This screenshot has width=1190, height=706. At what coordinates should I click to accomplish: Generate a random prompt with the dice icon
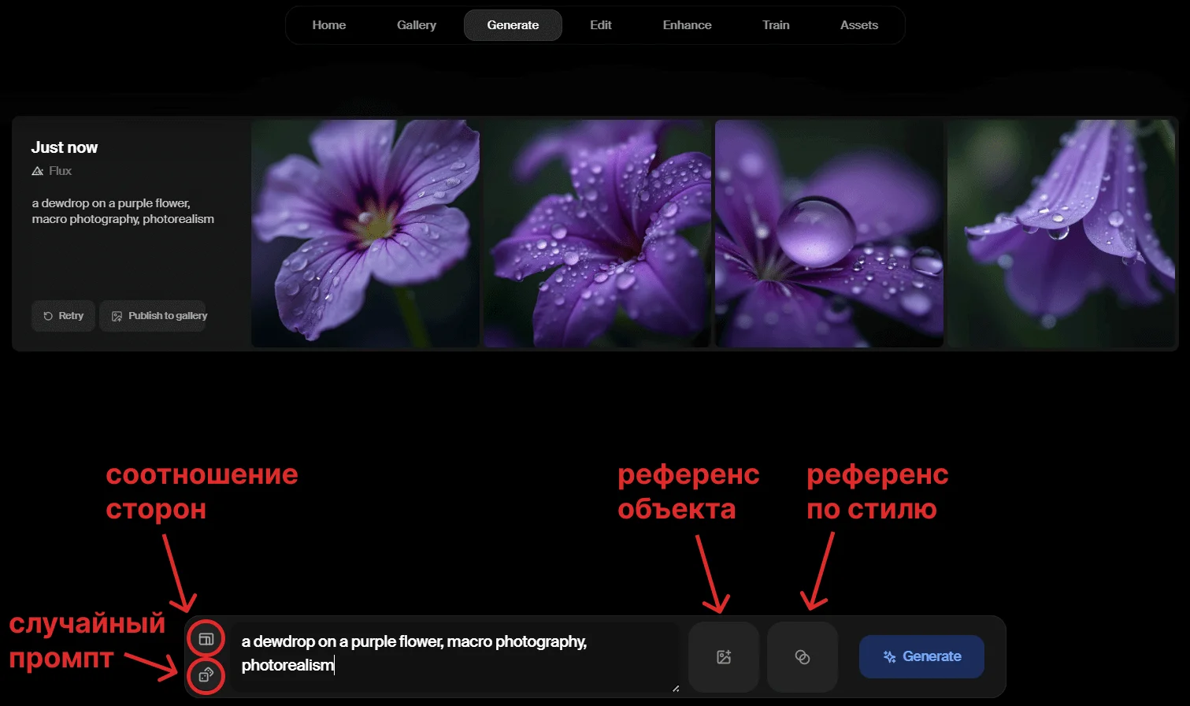click(206, 675)
